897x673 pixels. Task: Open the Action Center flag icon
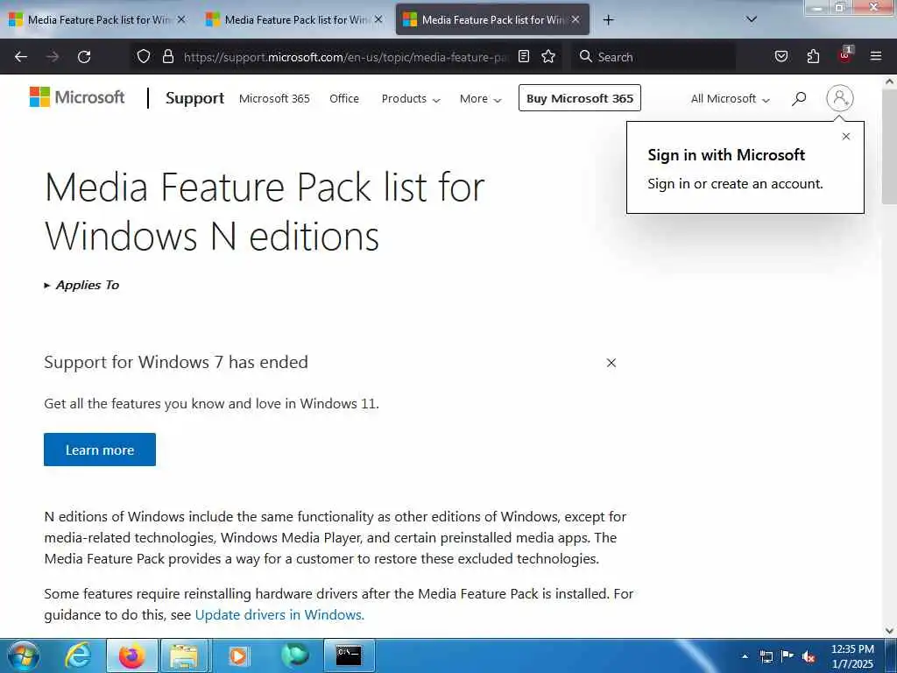tap(788, 655)
